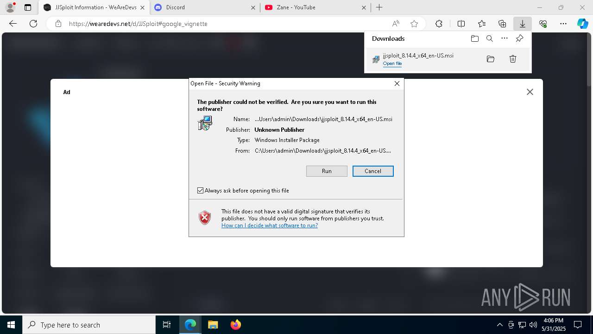Close the Ad overlay with X
Screen dimensions: 593x334
[x=530, y=92]
